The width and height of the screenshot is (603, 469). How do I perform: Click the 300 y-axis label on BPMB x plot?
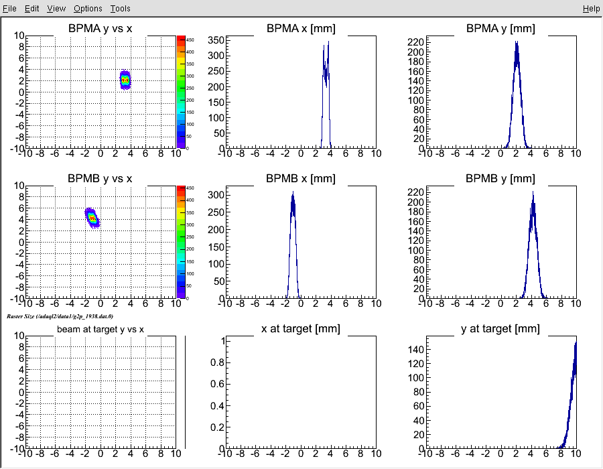point(216,195)
